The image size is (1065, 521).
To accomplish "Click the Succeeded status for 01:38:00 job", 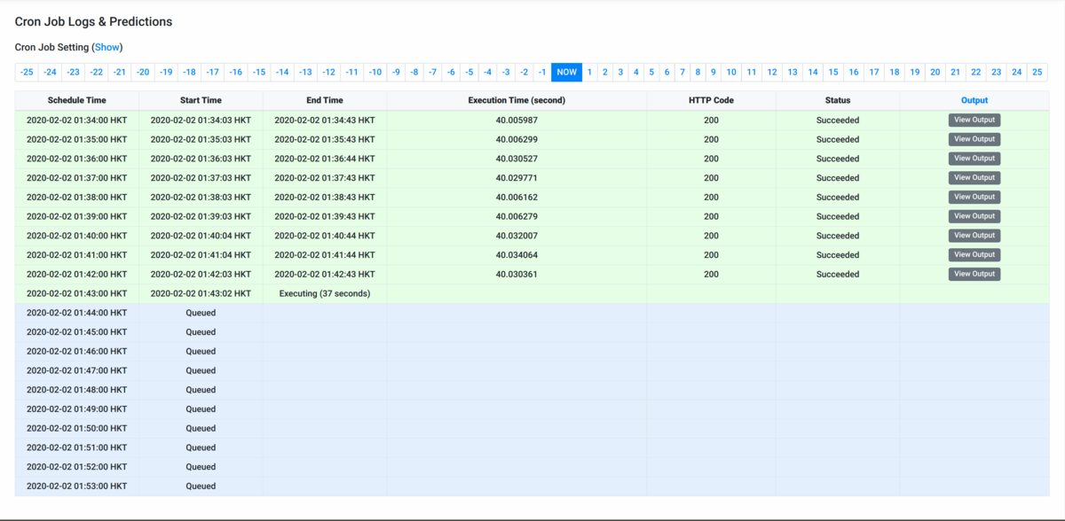I will coord(838,197).
